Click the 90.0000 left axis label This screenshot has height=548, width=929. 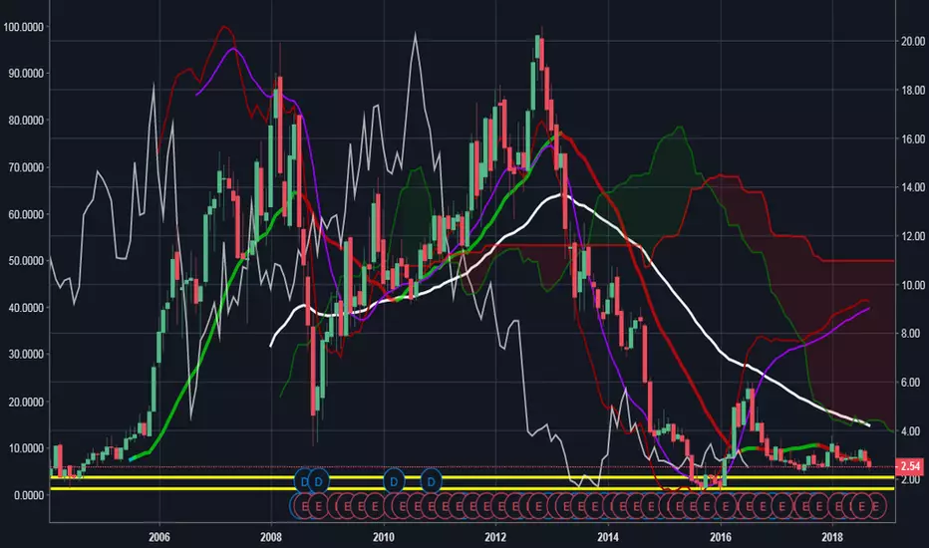point(26,74)
